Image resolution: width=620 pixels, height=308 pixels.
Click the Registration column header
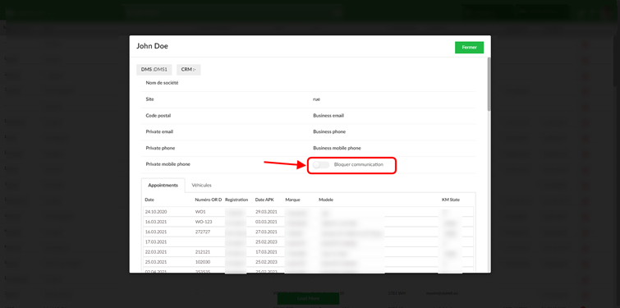click(x=237, y=200)
